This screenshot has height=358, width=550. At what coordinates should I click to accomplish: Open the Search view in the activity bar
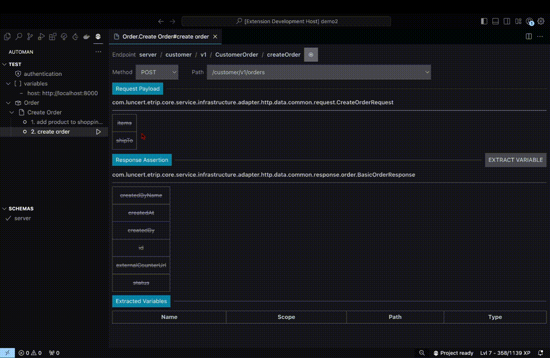[x=19, y=37]
